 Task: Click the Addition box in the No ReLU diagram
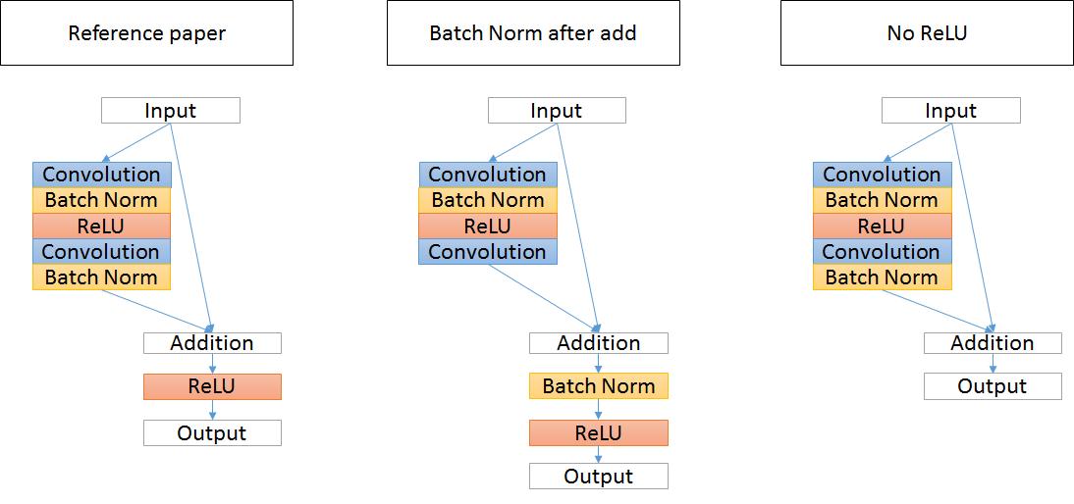[x=993, y=343]
